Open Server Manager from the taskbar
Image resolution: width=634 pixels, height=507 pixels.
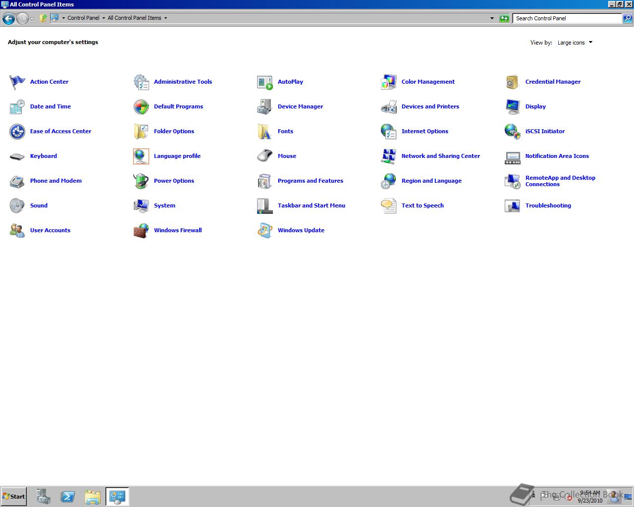pyautogui.click(x=43, y=497)
